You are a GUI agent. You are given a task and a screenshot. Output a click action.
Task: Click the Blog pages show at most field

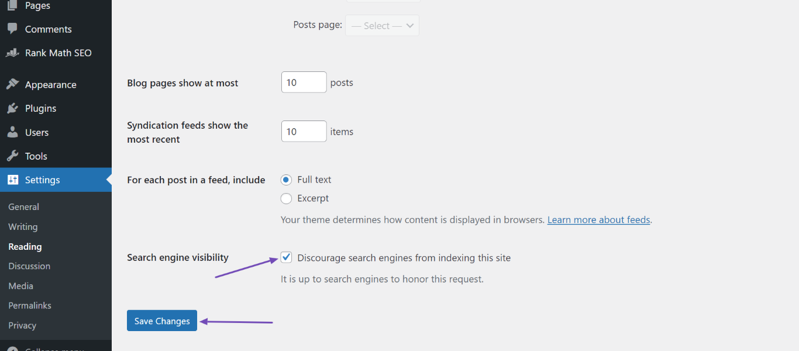tap(304, 82)
